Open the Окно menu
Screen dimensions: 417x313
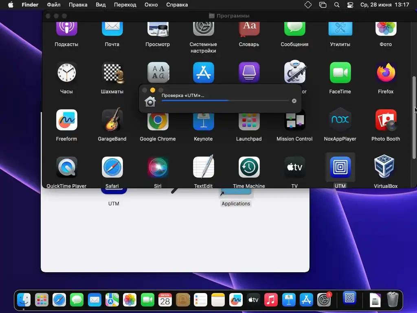151,5
